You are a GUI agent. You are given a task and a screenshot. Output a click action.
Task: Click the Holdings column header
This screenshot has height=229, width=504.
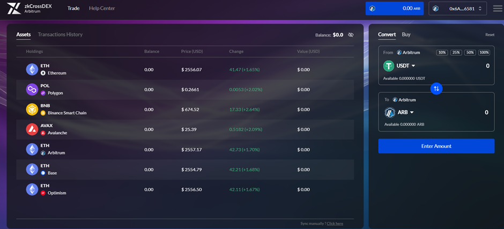pyautogui.click(x=34, y=51)
